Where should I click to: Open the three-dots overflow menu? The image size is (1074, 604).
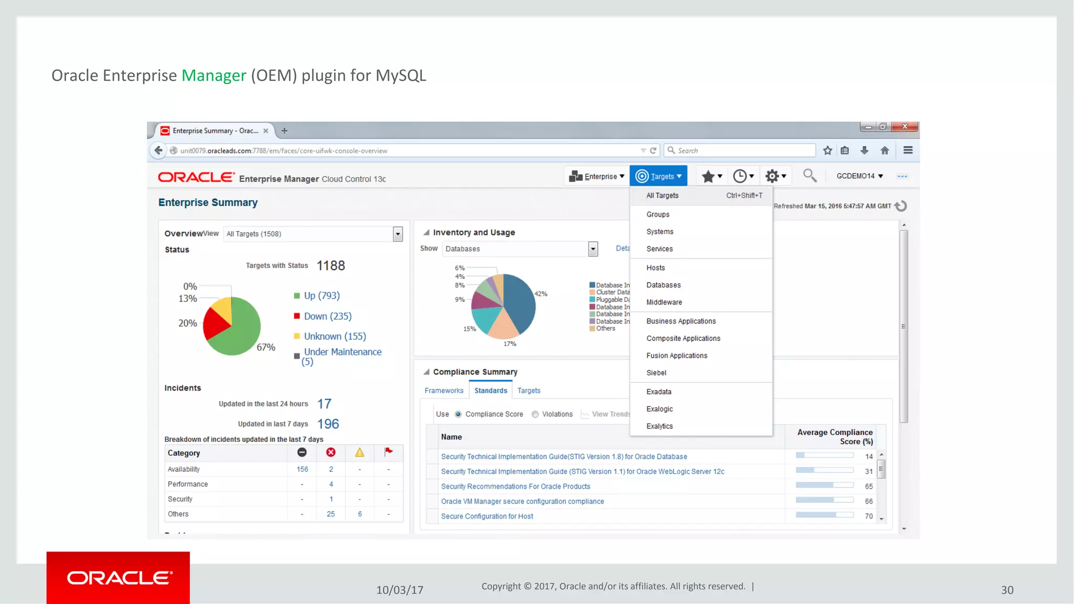coord(902,176)
